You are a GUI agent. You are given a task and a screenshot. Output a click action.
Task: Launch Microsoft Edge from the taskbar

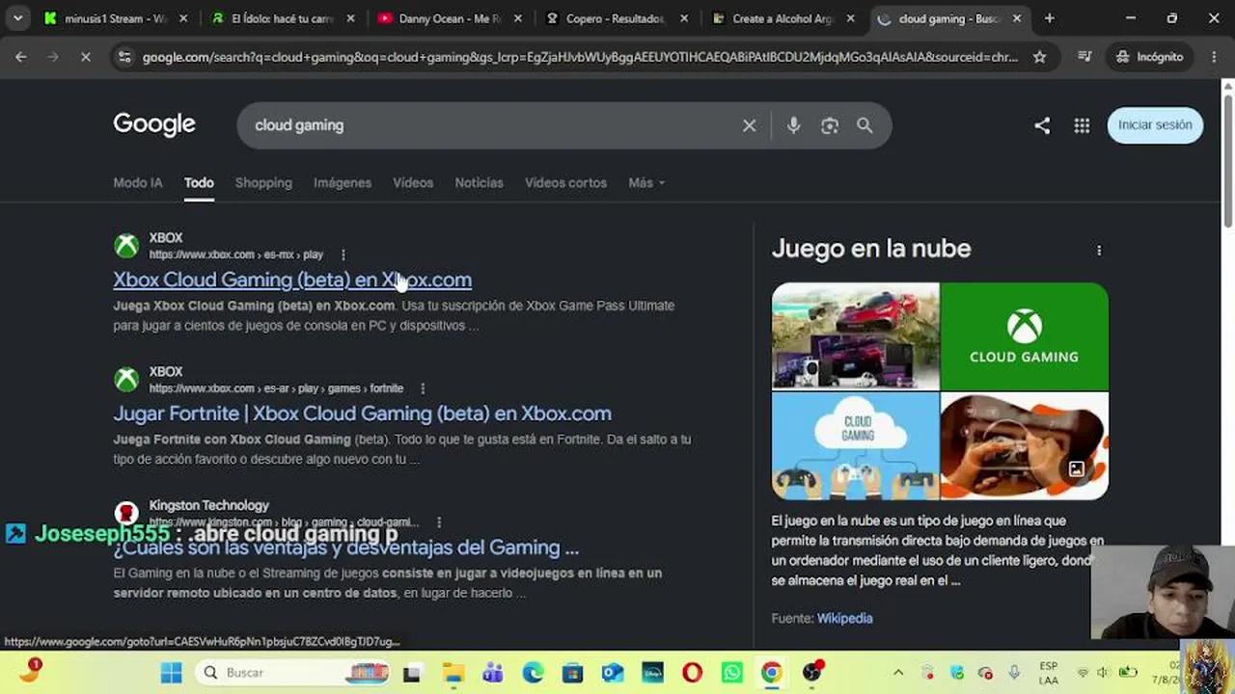pyautogui.click(x=533, y=673)
